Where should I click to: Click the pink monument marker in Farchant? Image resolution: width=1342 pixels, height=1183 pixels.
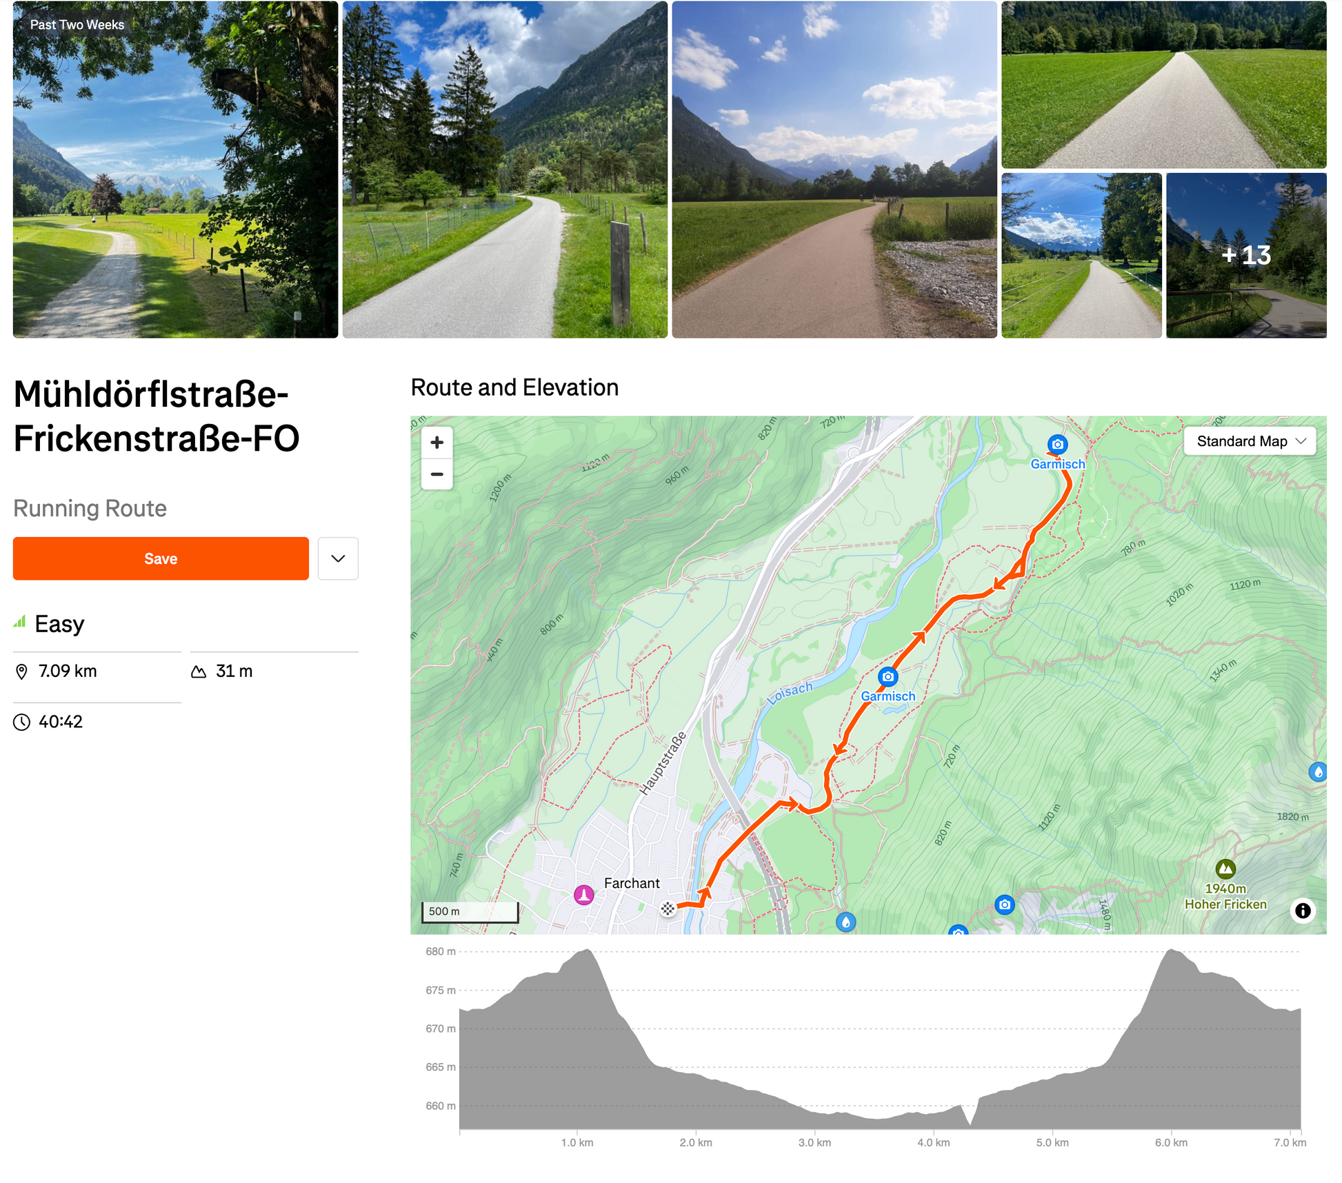584,895
